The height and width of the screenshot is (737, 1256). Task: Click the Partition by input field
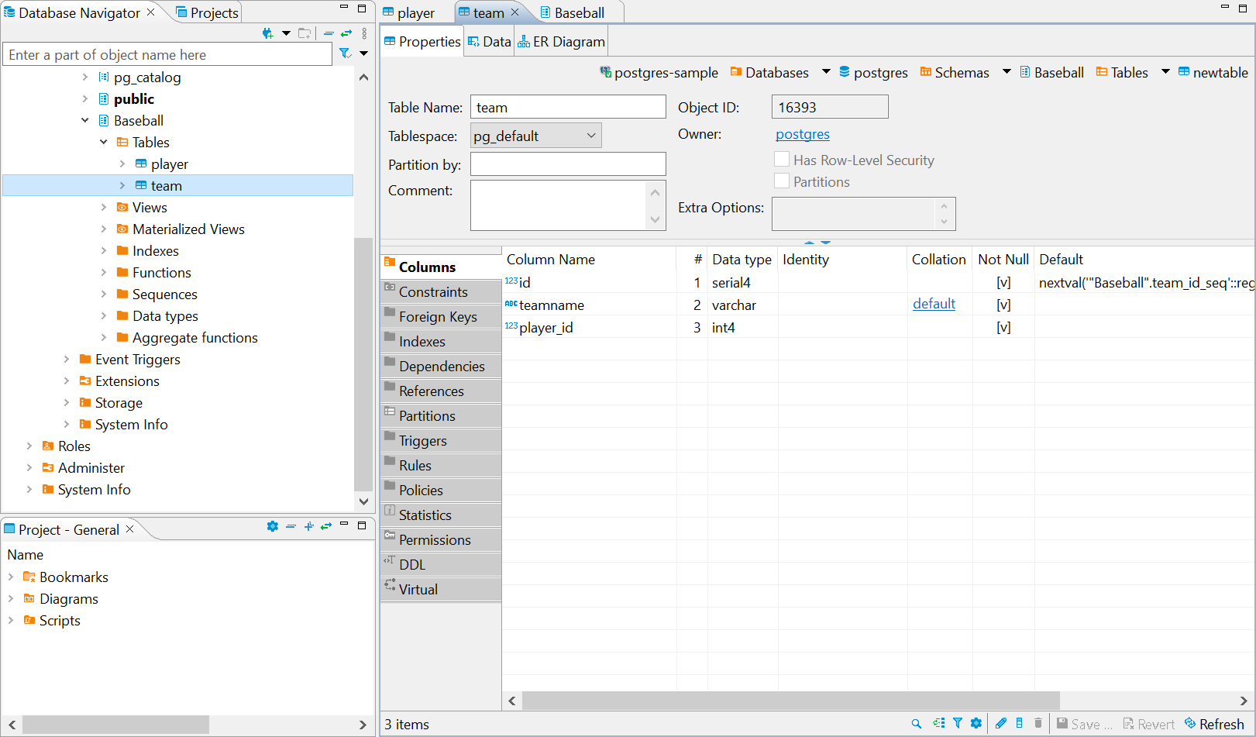pos(568,164)
